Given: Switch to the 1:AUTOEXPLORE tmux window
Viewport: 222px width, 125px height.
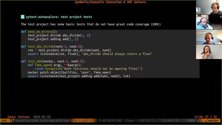Looking at the screenshot, I should (x=110, y=120).
